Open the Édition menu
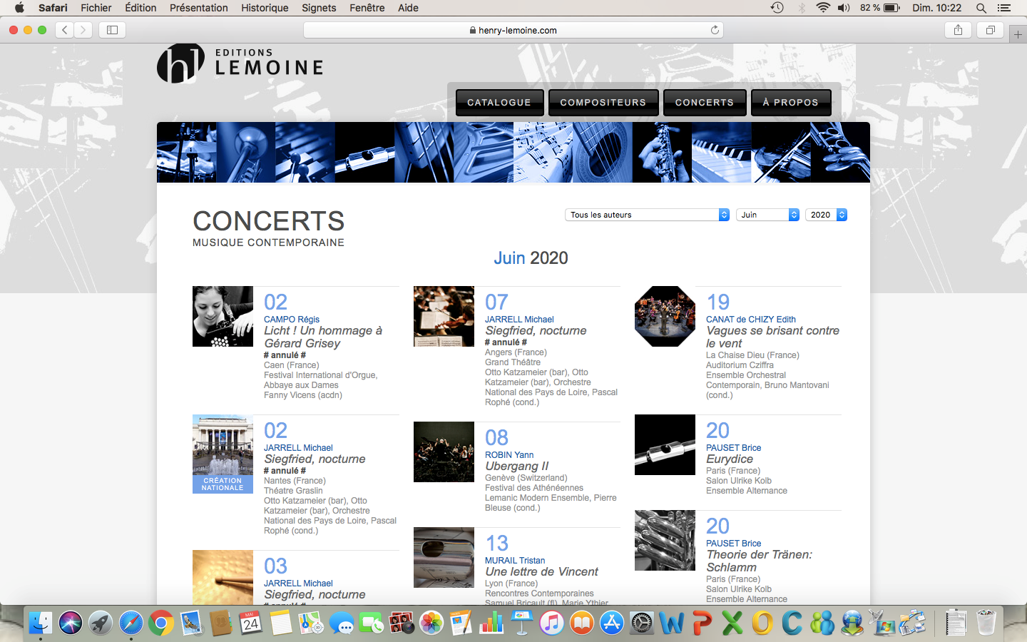 pos(140,8)
